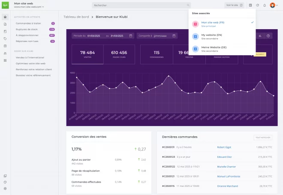This screenshot has height=195, width=283.
Task: Open the price tag catalog sidebar icon
Action: pyautogui.click(x=5, y=39)
